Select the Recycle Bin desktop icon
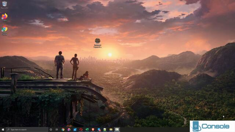The image size is (235, 132). tap(4, 5)
